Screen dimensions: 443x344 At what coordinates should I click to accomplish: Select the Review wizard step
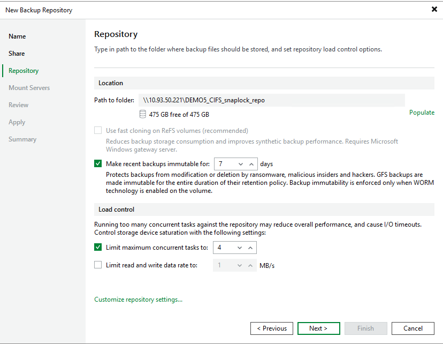pos(18,105)
